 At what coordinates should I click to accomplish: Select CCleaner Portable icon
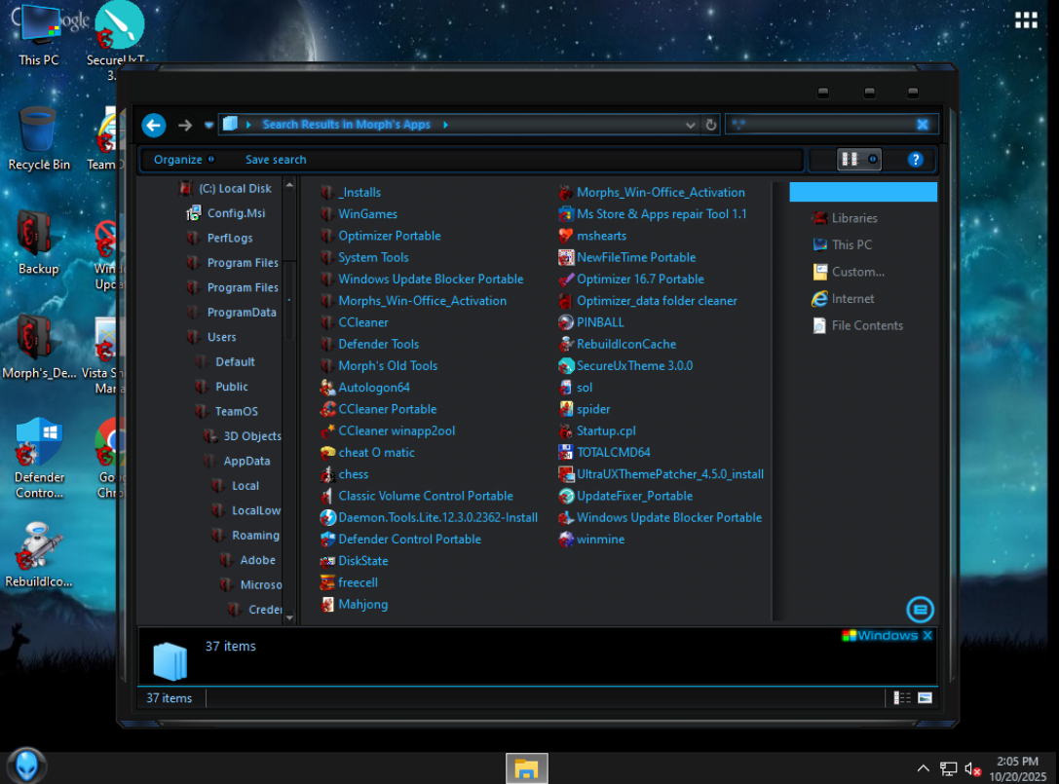pos(327,408)
